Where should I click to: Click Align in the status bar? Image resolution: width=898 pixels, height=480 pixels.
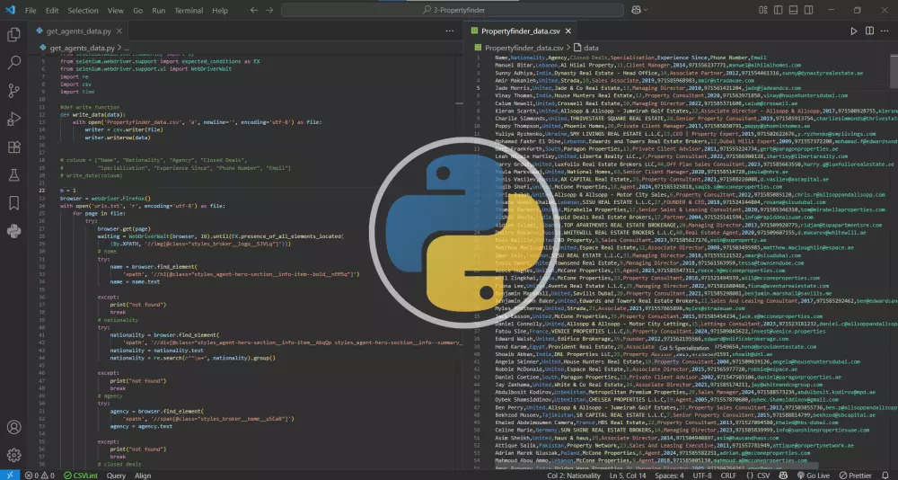pos(143,476)
